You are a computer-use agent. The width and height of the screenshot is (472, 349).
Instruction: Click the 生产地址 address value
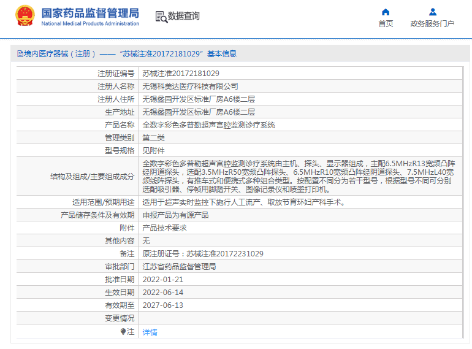(199, 112)
